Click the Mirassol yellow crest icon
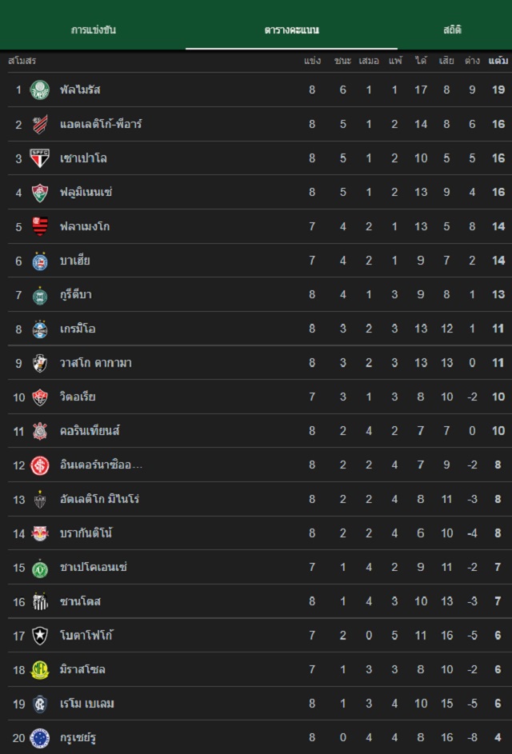 (x=39, y=669)
